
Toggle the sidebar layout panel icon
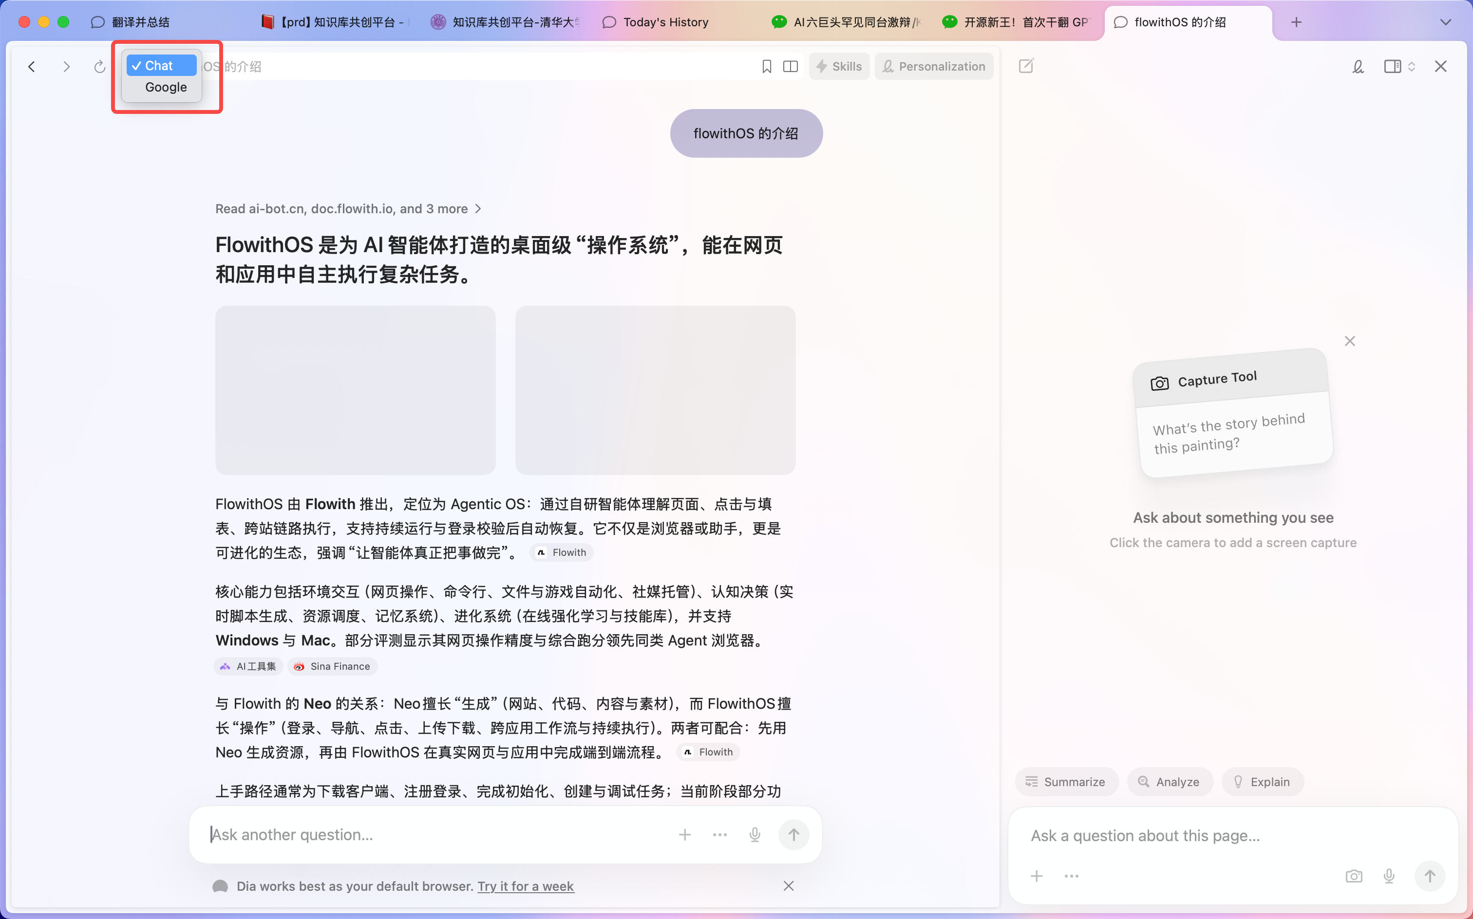tap(1392, 66)
